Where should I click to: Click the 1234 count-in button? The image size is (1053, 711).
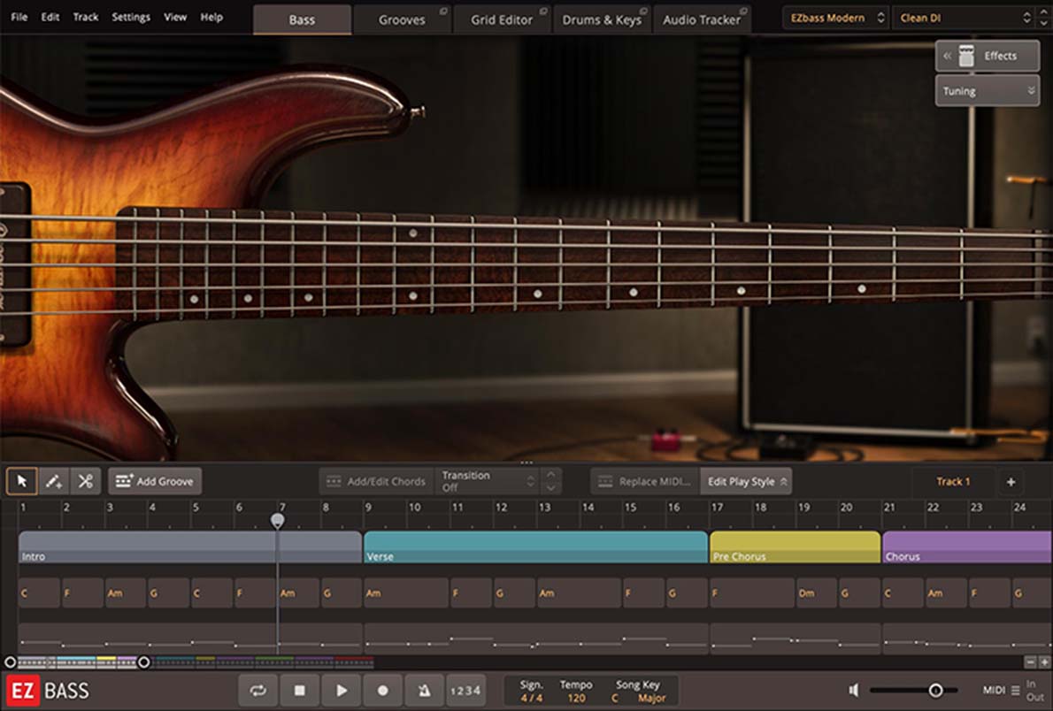466,691
